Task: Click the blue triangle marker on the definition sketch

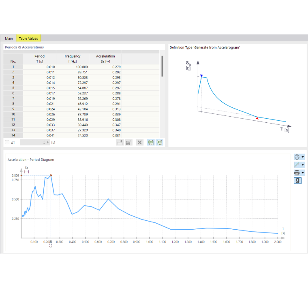Action: click(x=201, y=76)
